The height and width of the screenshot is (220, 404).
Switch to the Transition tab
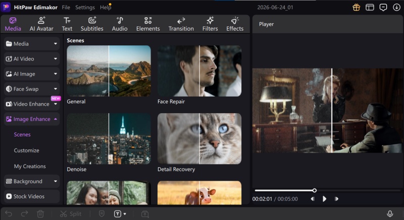coord(181,24)
